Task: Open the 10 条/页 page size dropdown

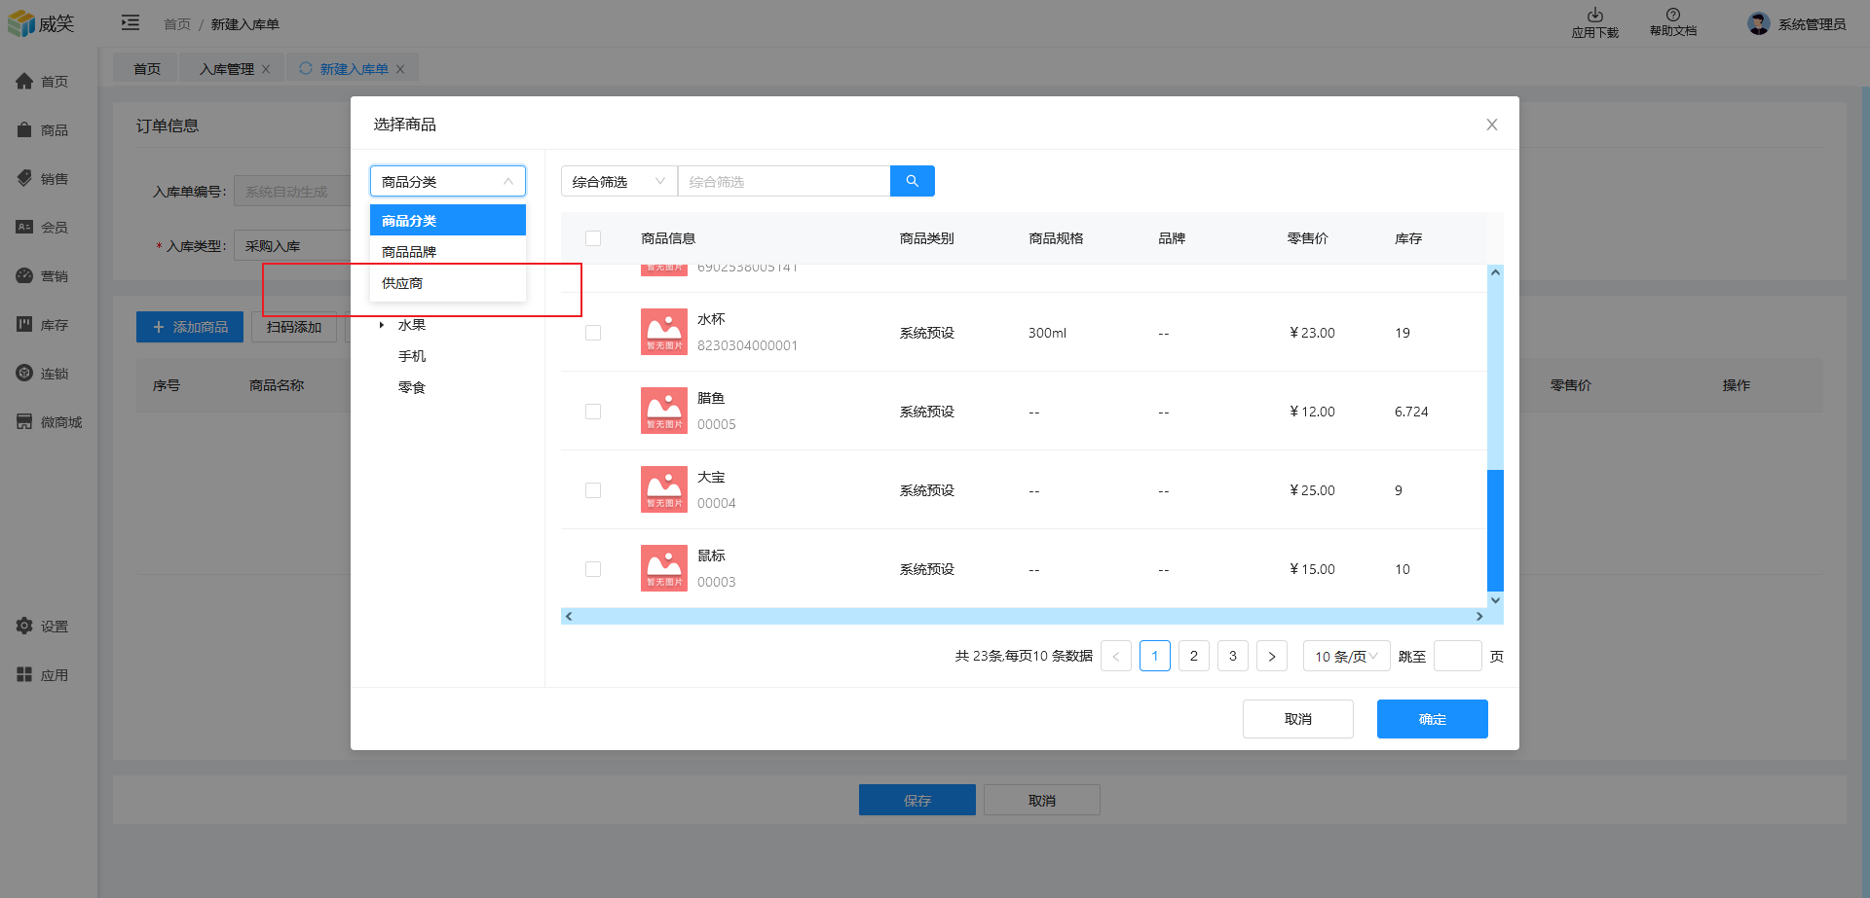Action: tap(1346, 657)
